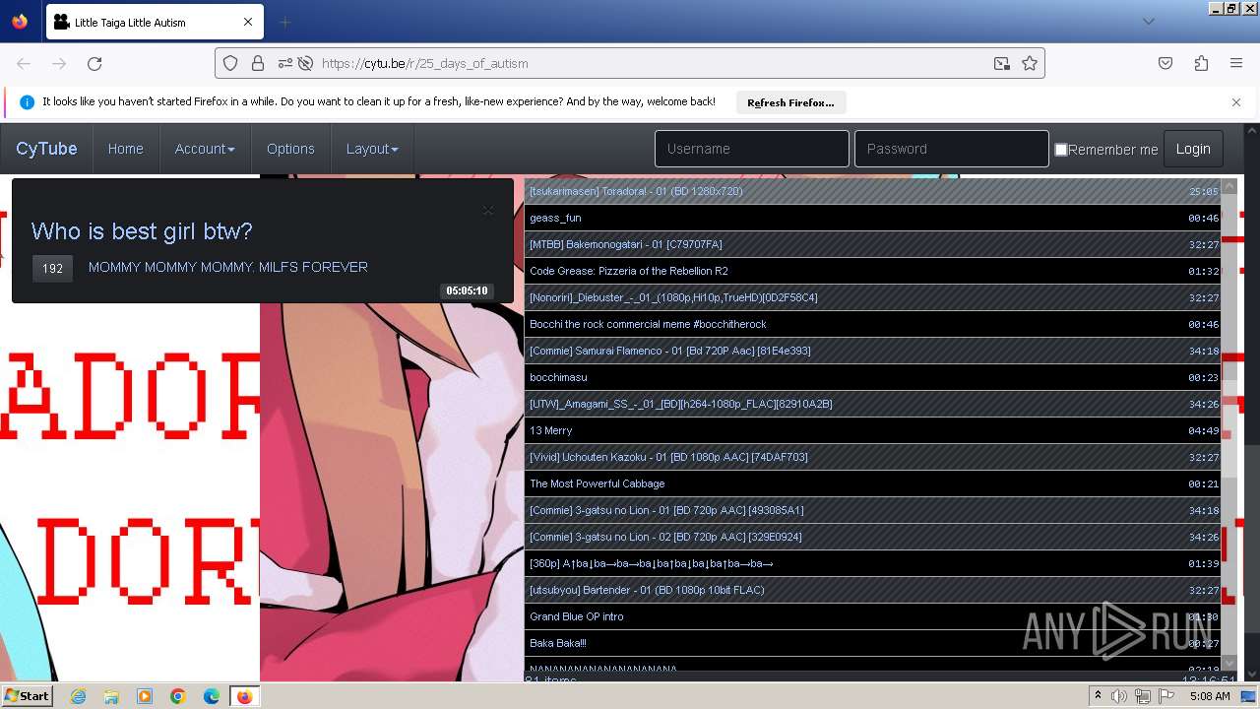Expand the Layout dropdown menu

click(x=372, y=149)
